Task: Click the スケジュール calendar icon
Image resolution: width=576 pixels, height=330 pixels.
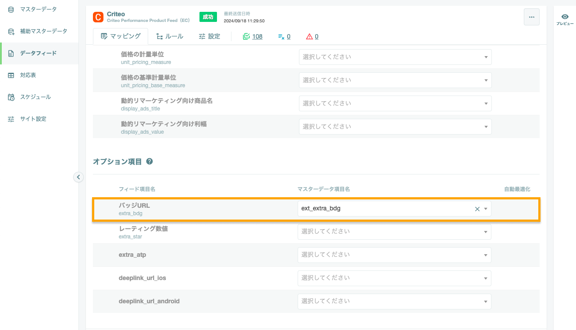Action: 11,97
